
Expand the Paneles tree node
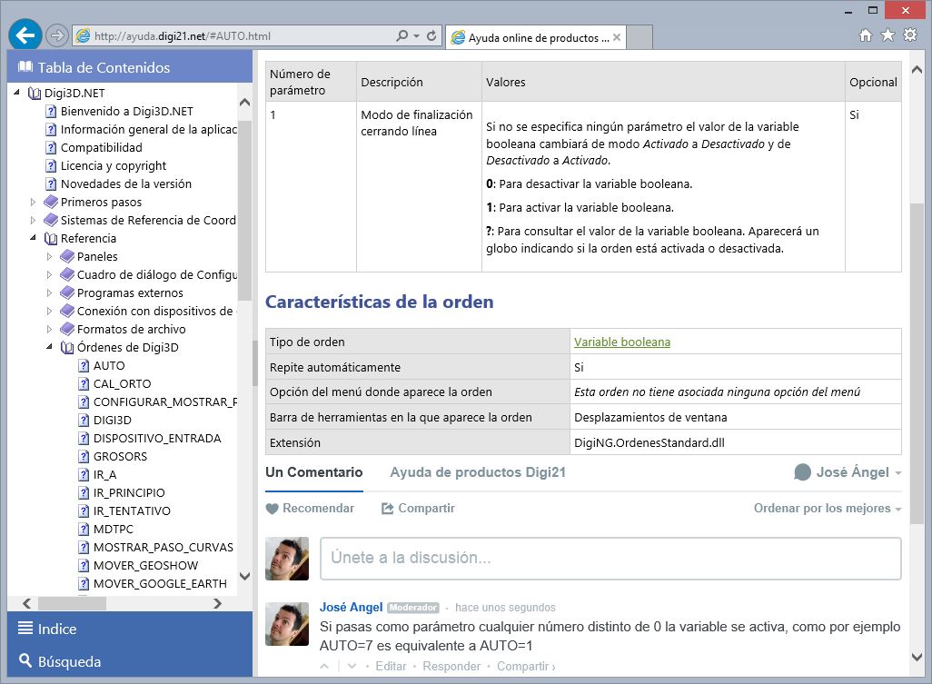coord(51,257)
